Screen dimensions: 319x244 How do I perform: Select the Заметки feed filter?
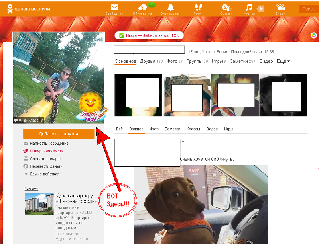pos(173,129)
